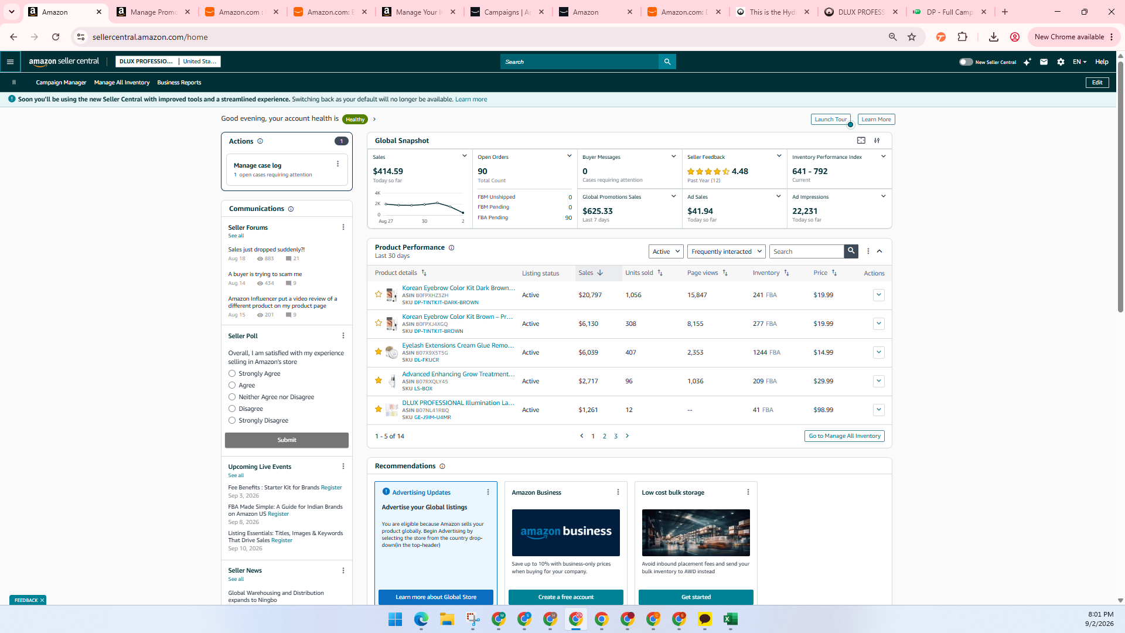
Task: Expand the Seller Feedback card dropdown
Action: click(779, 156)
